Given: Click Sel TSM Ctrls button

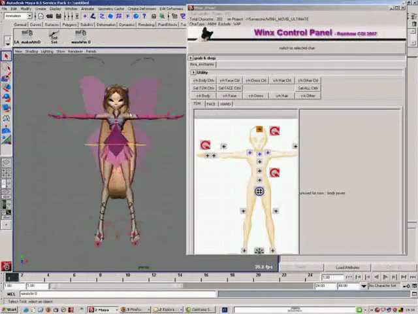Looking at the screenshot, I should tap(203, 88).
